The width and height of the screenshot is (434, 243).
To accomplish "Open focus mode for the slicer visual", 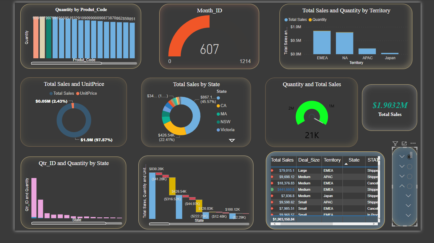I will (404, 144).
